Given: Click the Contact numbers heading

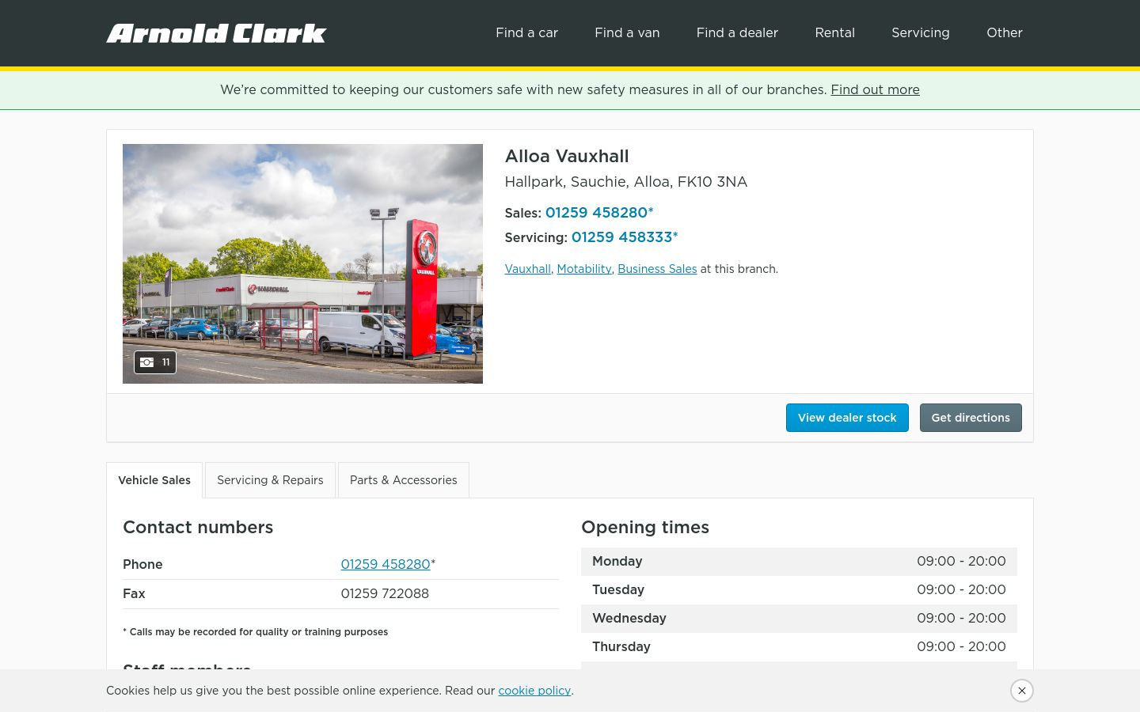Looking at the screenshot, I should (198, 527).
